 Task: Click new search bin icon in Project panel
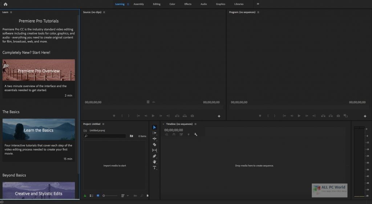coord(132,136)
